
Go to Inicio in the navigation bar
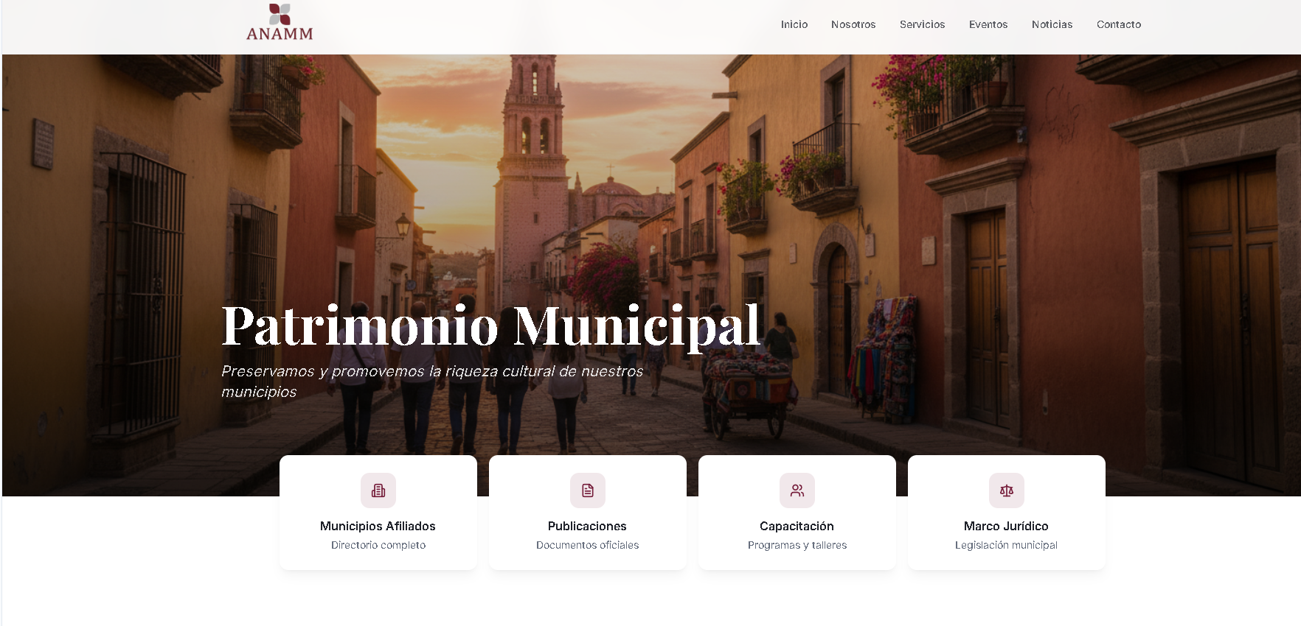pos(794,24)
